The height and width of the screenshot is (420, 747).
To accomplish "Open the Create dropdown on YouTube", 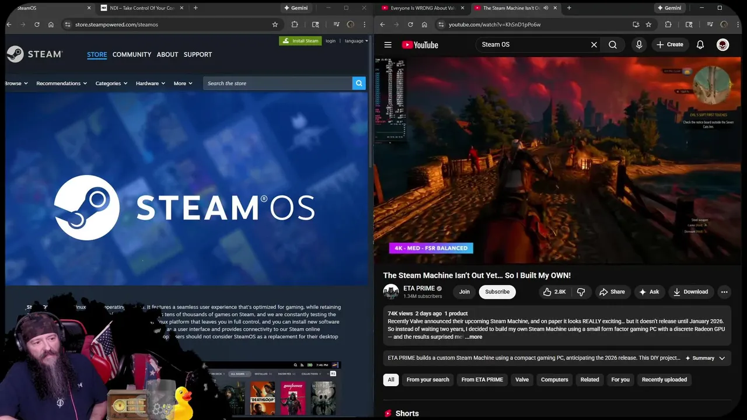I will [x=669, y=45].
